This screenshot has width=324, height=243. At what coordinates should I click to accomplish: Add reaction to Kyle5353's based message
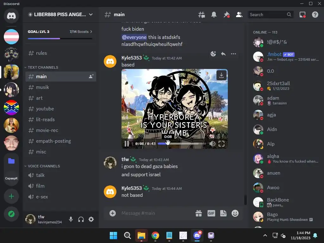tap(213, 54)
